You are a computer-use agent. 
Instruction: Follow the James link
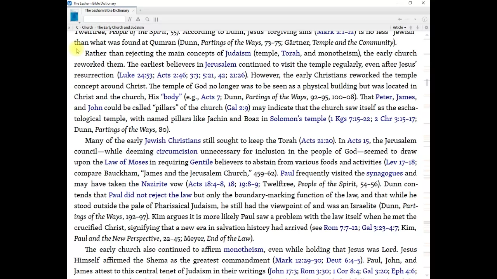(405, 97)
